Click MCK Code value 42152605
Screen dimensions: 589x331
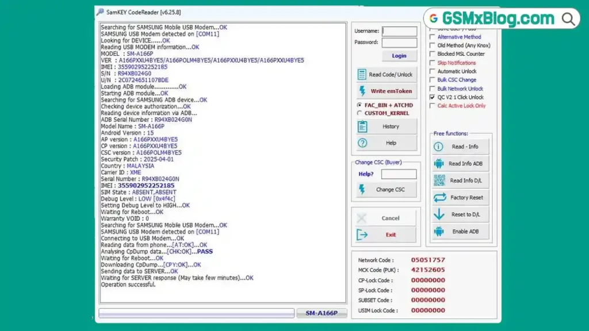pyautogui.click(x=428, y=270)
